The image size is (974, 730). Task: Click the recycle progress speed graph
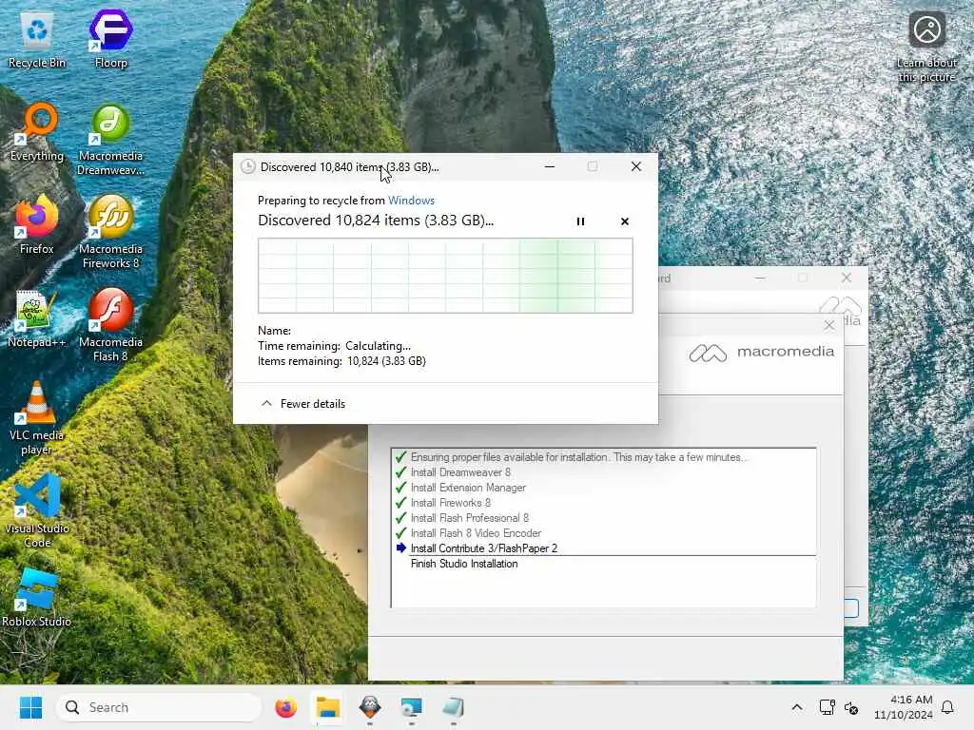(x=445, y=276)
